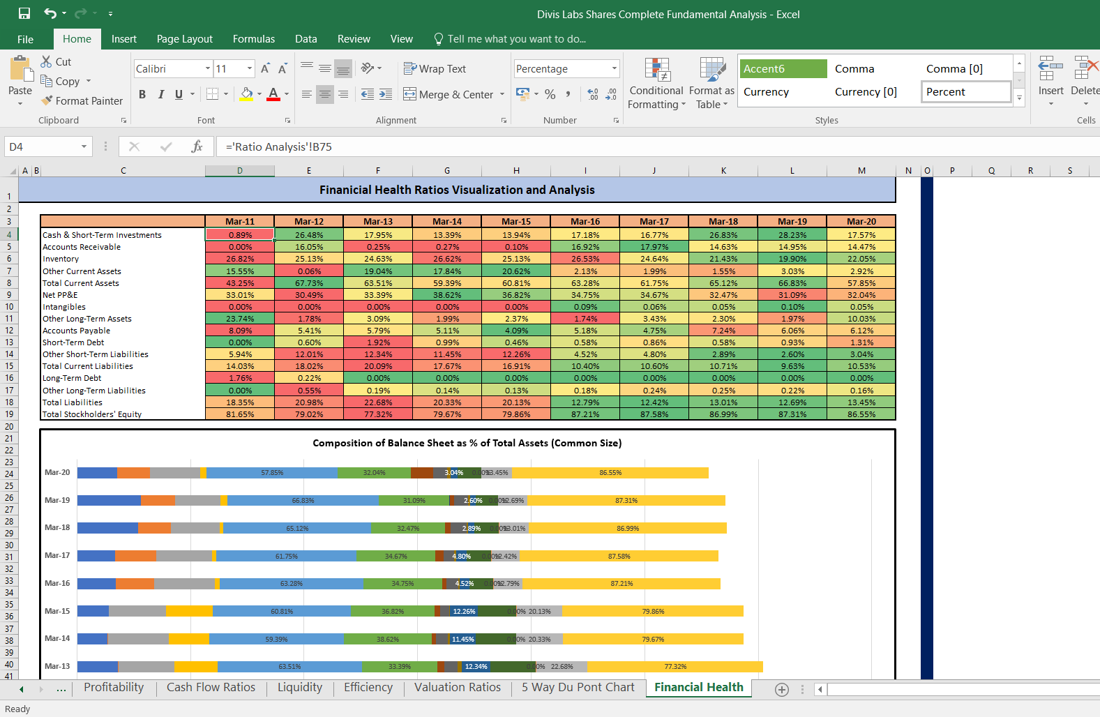Image resolution: width=1100 pixels, height=717 pixels.
Task: Click the Insert Function fx icon
Action: 197,146
